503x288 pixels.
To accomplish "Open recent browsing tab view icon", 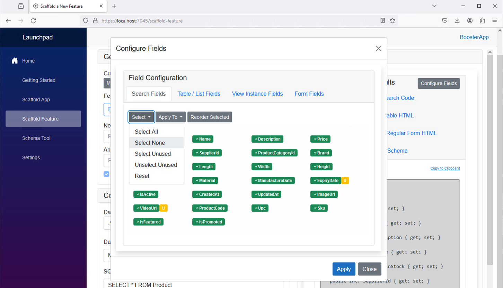I will [21, 6].
